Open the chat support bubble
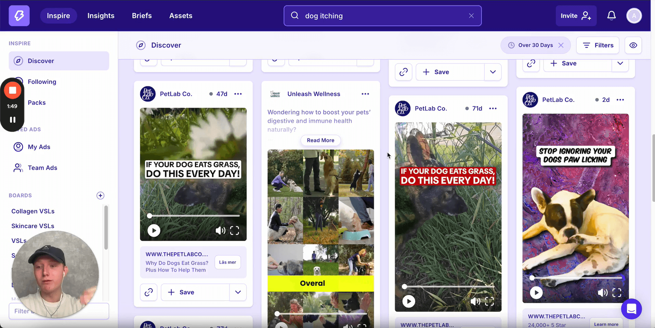655x328 pixels. click(x=631, y=309)
